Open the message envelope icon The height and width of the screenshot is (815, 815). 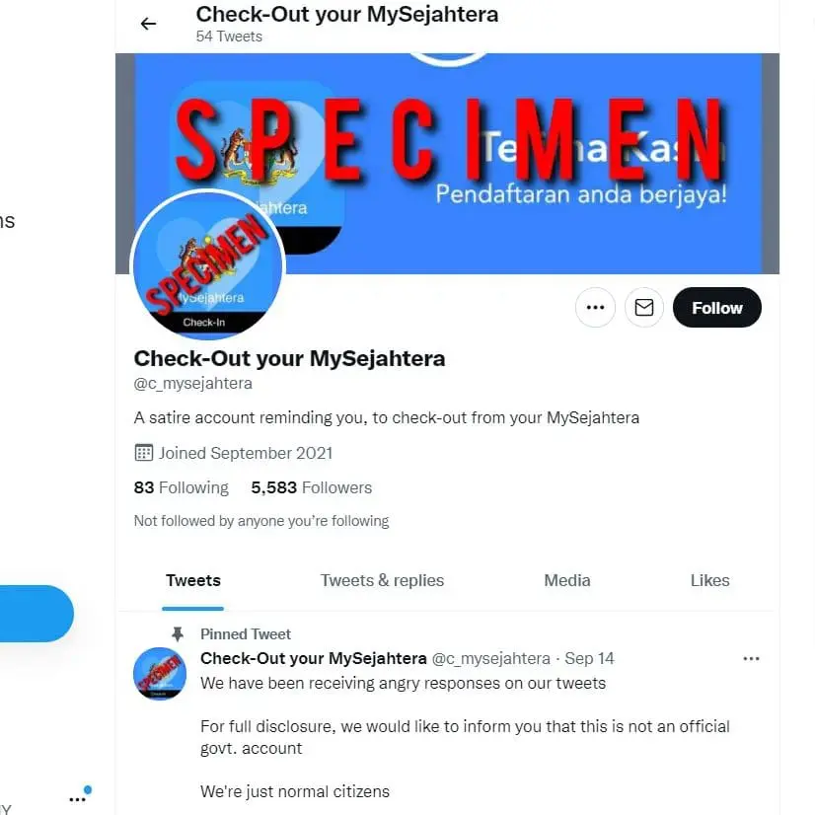(643, 307)
